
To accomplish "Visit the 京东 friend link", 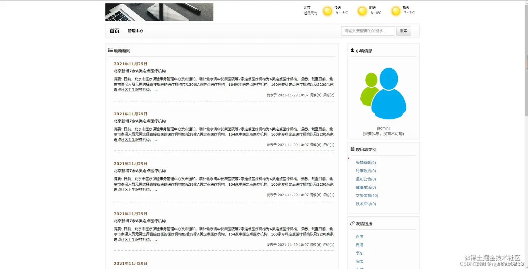I will tap(360, 253).
